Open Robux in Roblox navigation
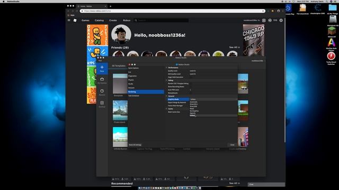The width and height of the screenshot is (339, 190). point(127,20)
